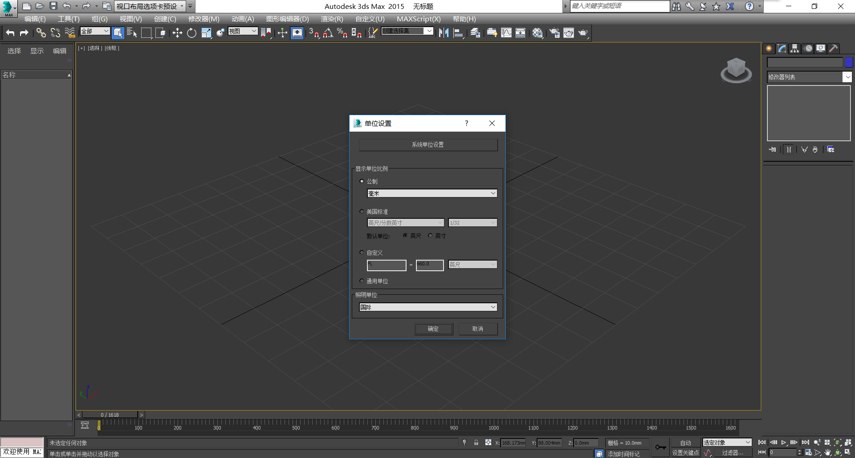
Task: Click the Select and Rotate tool
Action: [191, 33]
